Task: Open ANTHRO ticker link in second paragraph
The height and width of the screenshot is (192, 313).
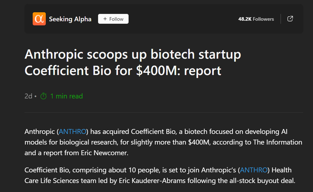Action: tap(254, 170)
